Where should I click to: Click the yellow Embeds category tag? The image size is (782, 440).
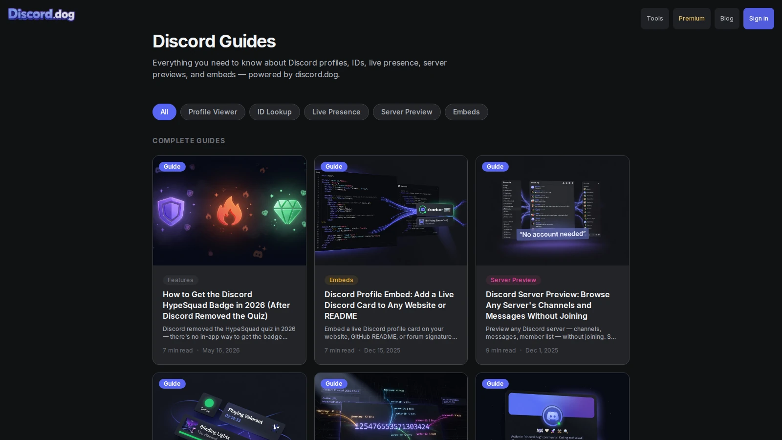(341, 280)
